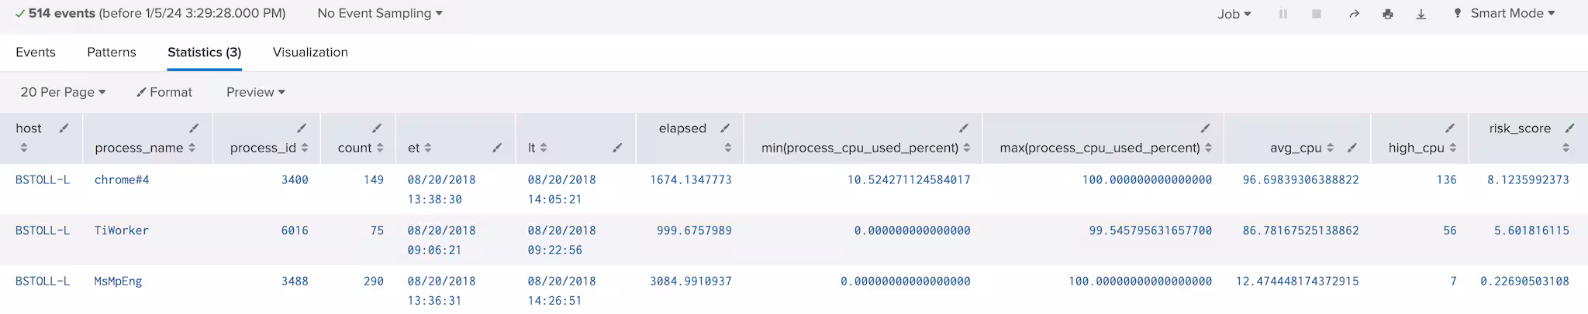Open the No Event Sampling dropdown
Viewport: 1588px width, 314px height.
[x=380, y=13]
